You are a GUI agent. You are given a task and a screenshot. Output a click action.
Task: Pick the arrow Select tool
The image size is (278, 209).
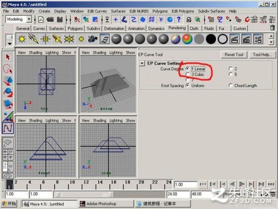coord(8,57)
